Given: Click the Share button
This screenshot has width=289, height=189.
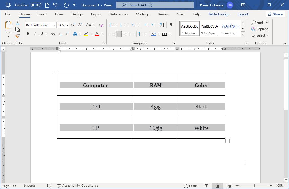Looking at the screenshot, I should pyautogui.click(x=275, y=14).
